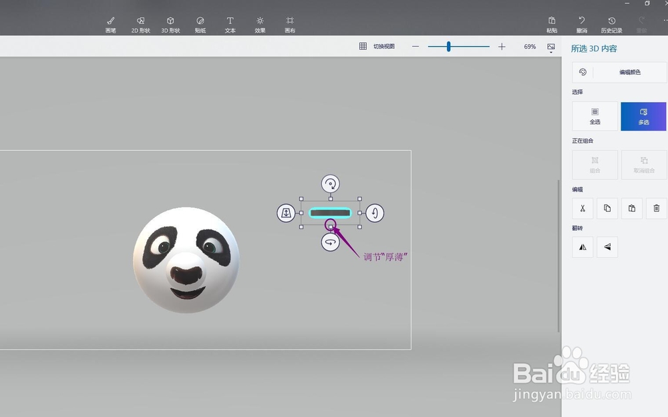Open 历史记录 history panel

tap(612, 25)
